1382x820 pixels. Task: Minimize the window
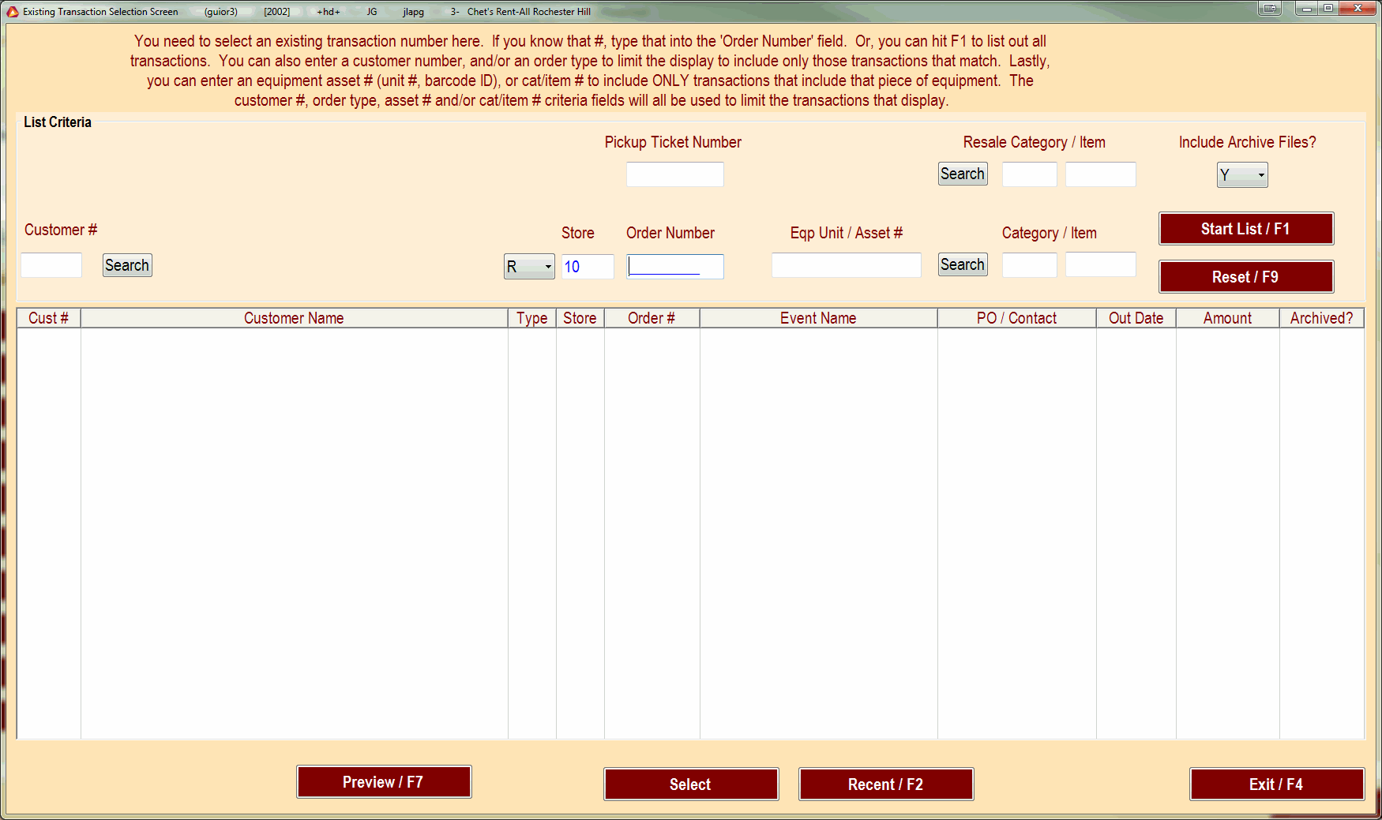(1307, 9)
